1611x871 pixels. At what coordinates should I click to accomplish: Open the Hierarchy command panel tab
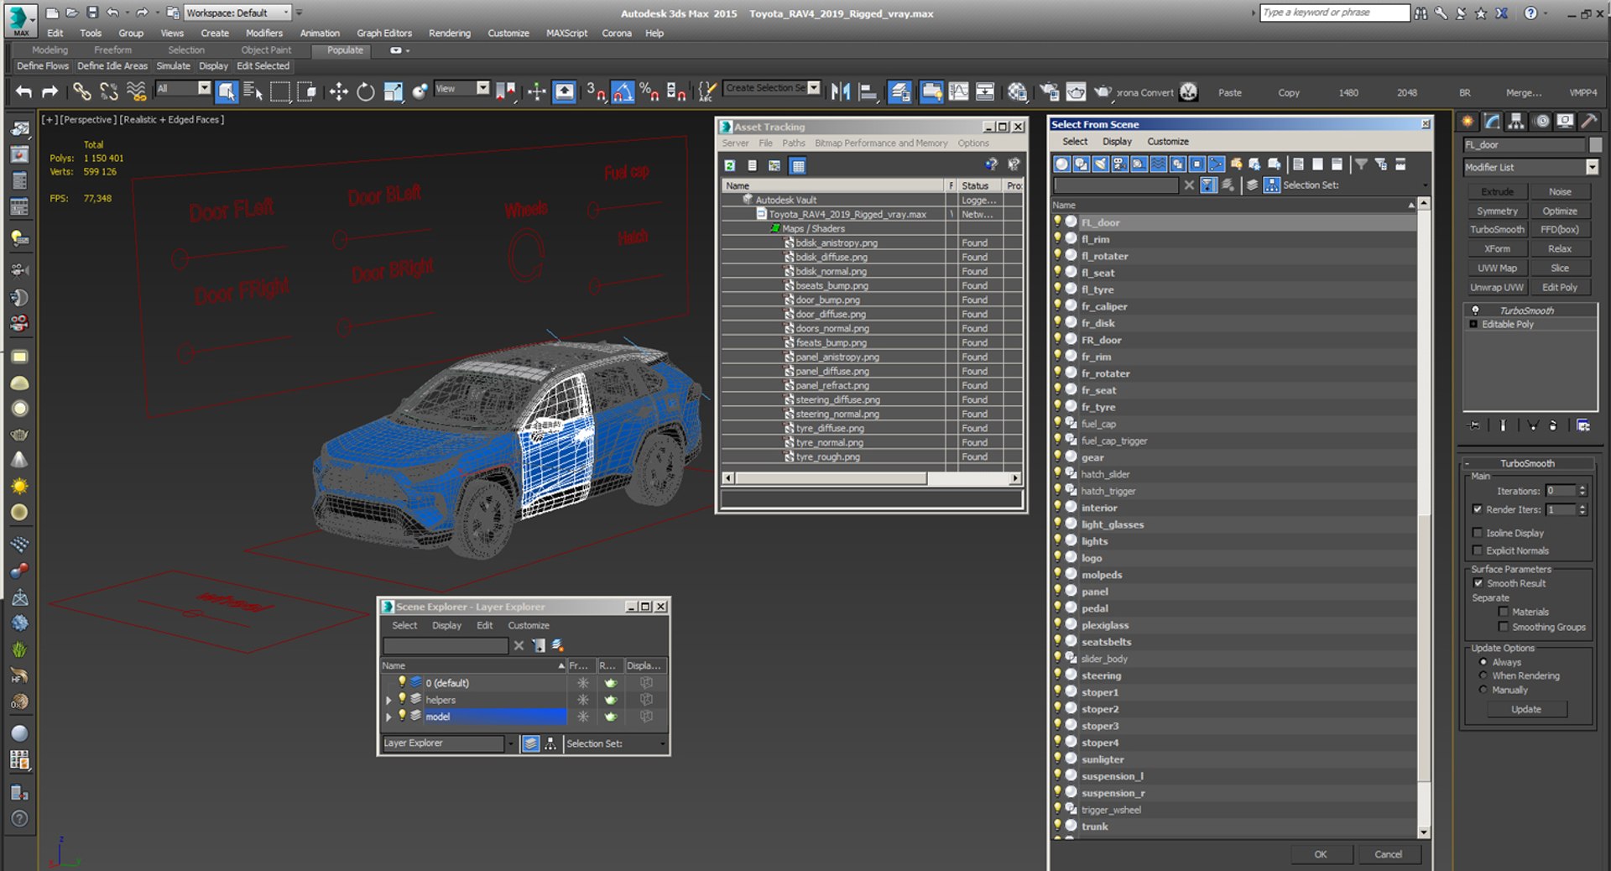(1515, 122)
